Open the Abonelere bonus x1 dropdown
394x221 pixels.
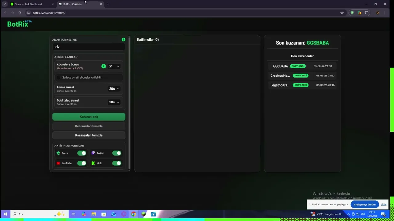114,66
